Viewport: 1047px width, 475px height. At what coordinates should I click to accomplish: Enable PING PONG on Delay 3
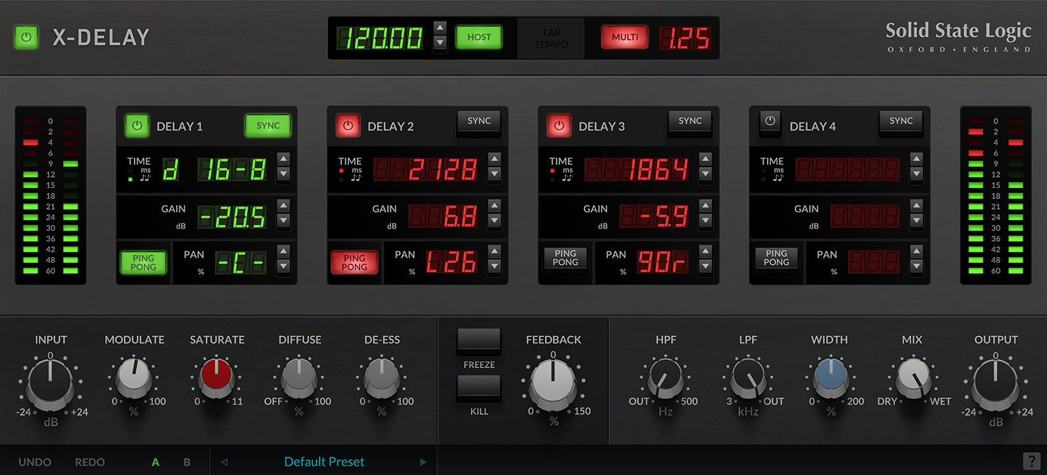click(565, 258)
